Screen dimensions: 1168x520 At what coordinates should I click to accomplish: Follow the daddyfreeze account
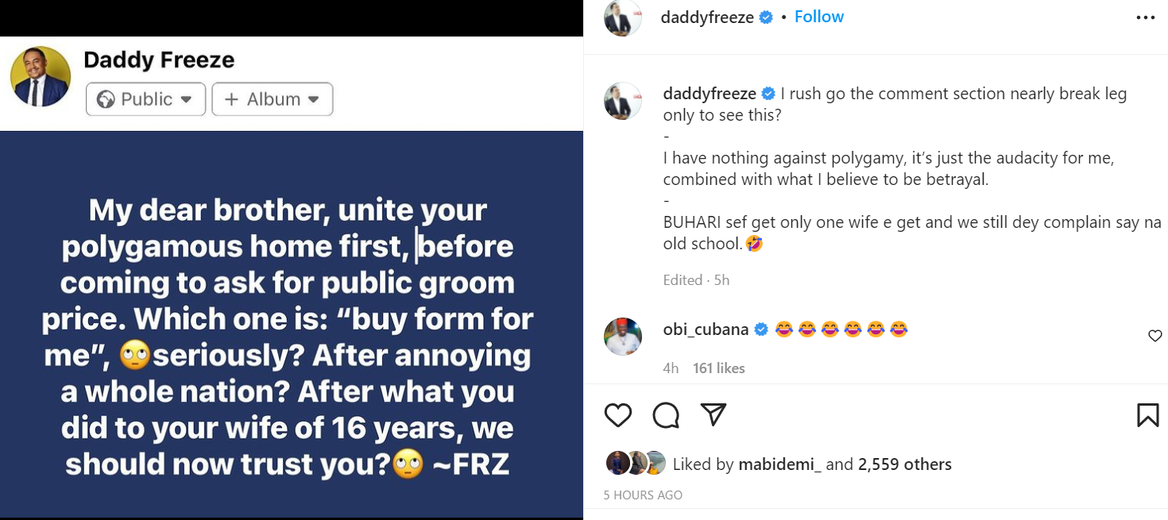819,17
